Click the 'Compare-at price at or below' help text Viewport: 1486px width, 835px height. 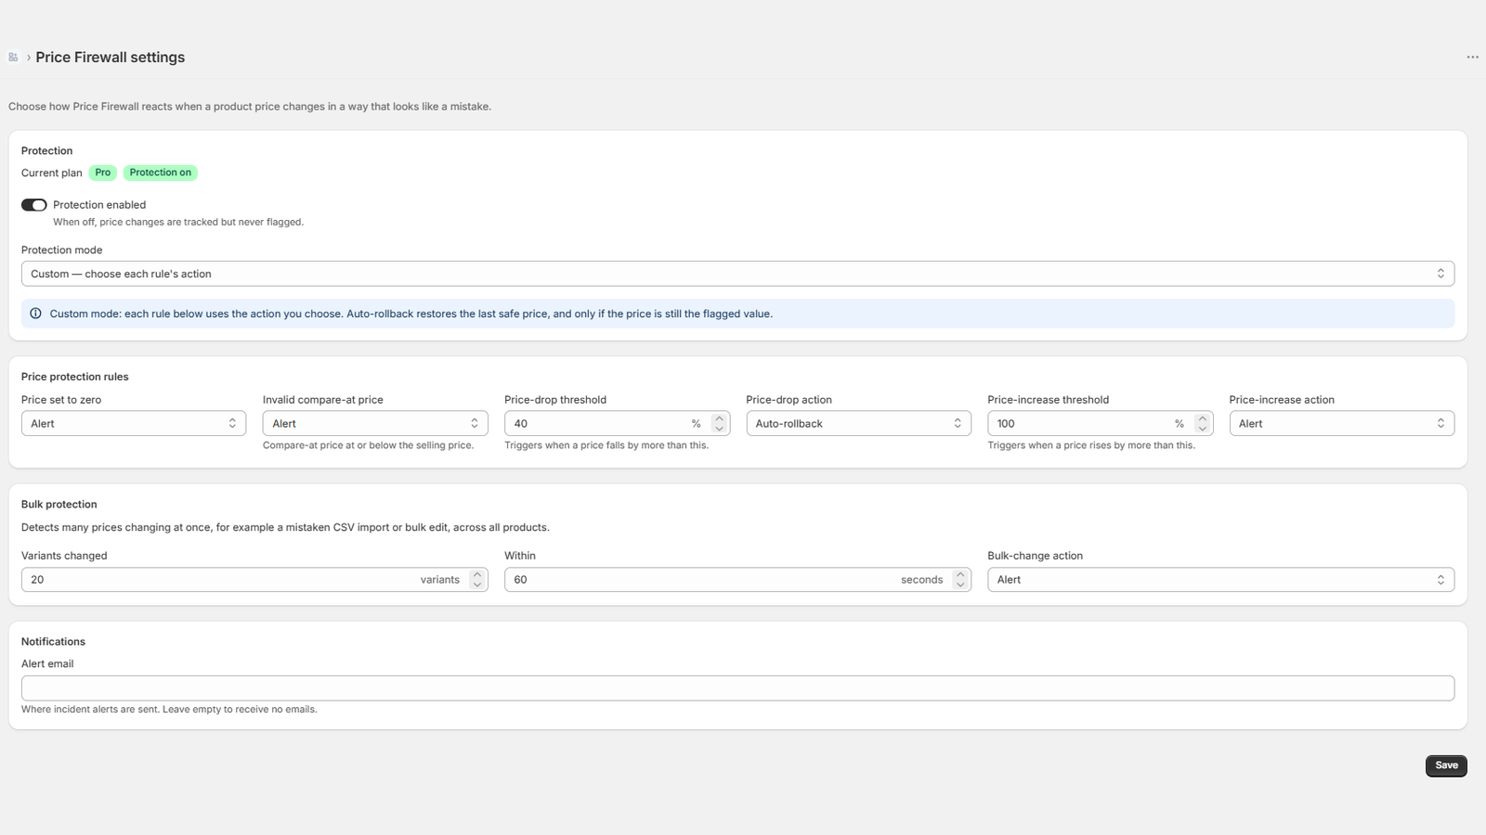tap(368, 445)
